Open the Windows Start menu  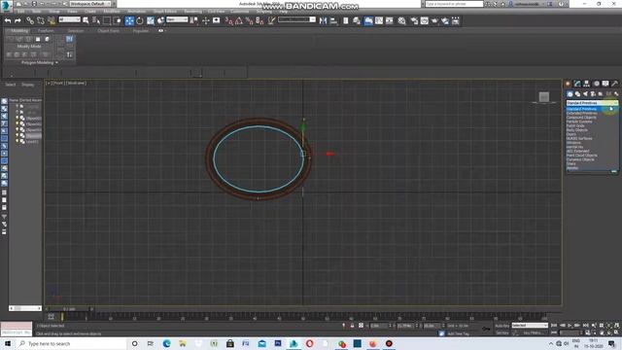tap(8, 343)
